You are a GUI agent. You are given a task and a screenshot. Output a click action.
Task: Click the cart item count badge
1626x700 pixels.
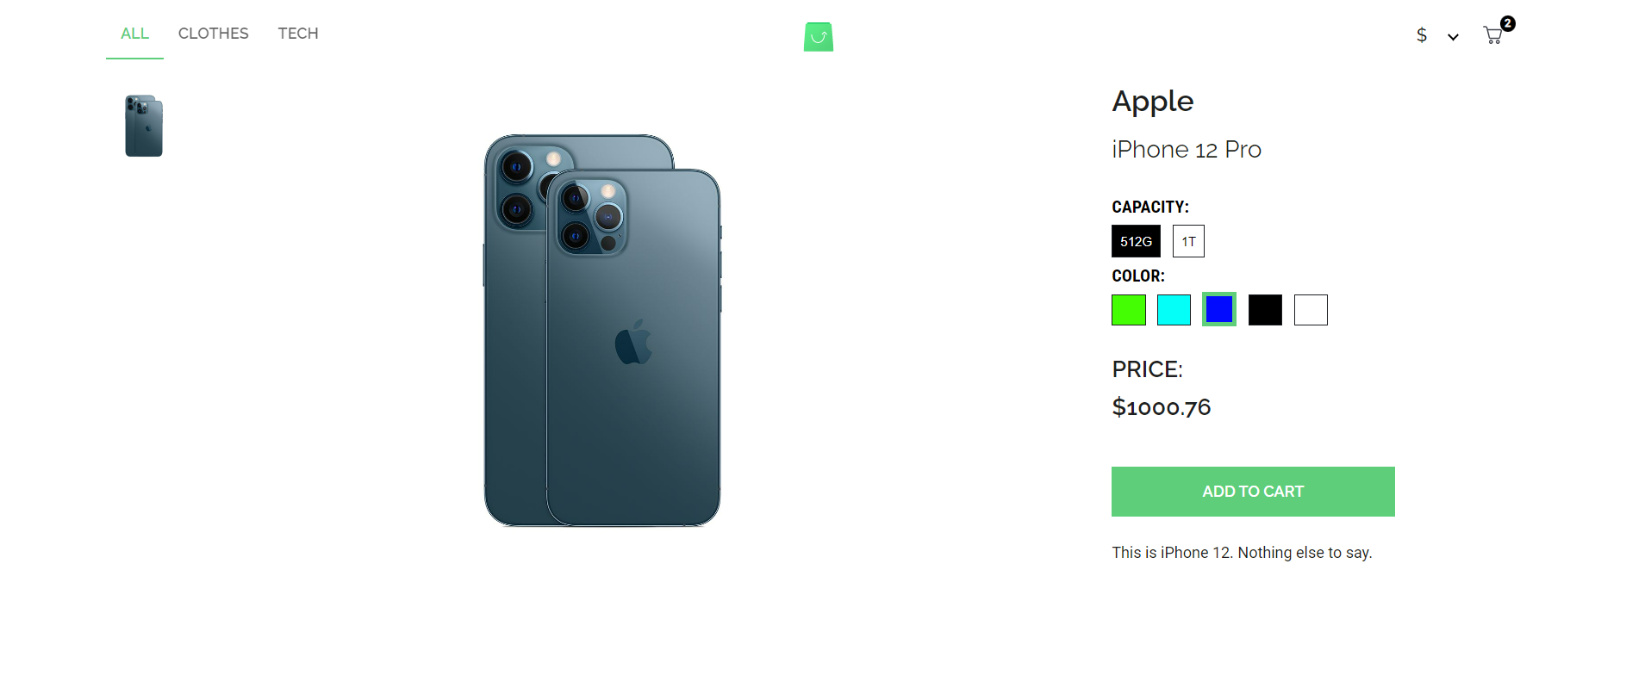1507,23
